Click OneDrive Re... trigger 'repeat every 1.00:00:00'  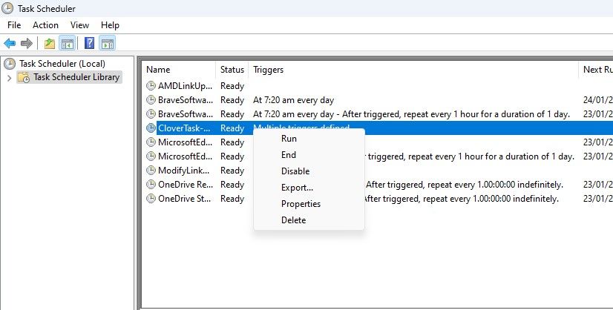465,185
